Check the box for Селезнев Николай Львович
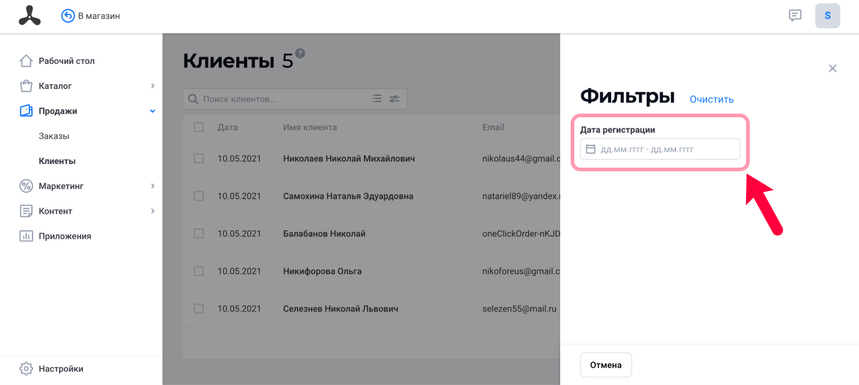Viewport: 859px width, 385px height. [x=199, y=308]
